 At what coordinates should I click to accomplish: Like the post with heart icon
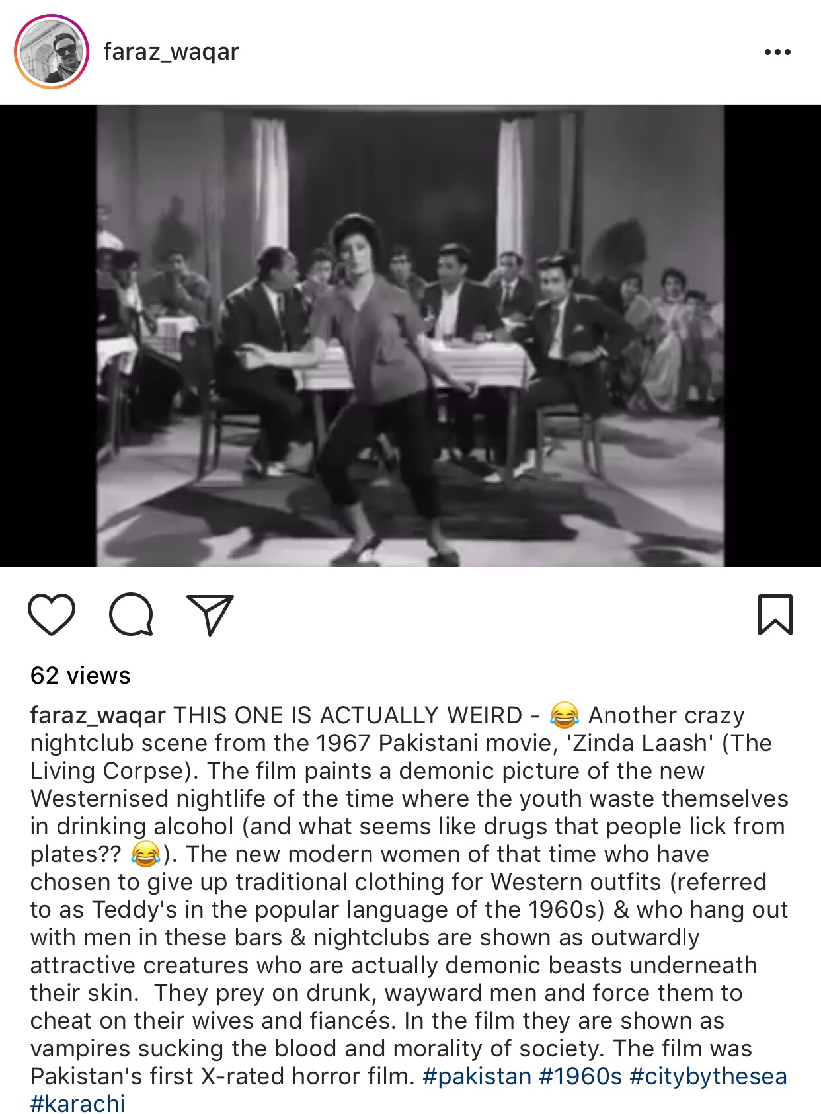point(52,615)
